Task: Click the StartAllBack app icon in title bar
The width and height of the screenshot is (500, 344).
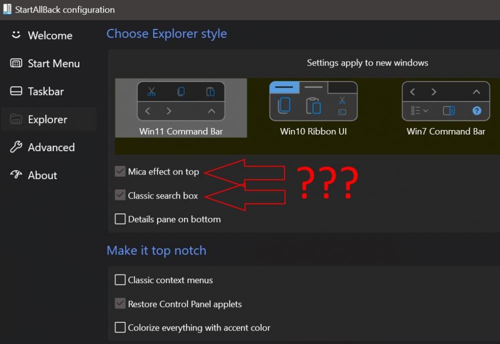Action: click(7, 9)
